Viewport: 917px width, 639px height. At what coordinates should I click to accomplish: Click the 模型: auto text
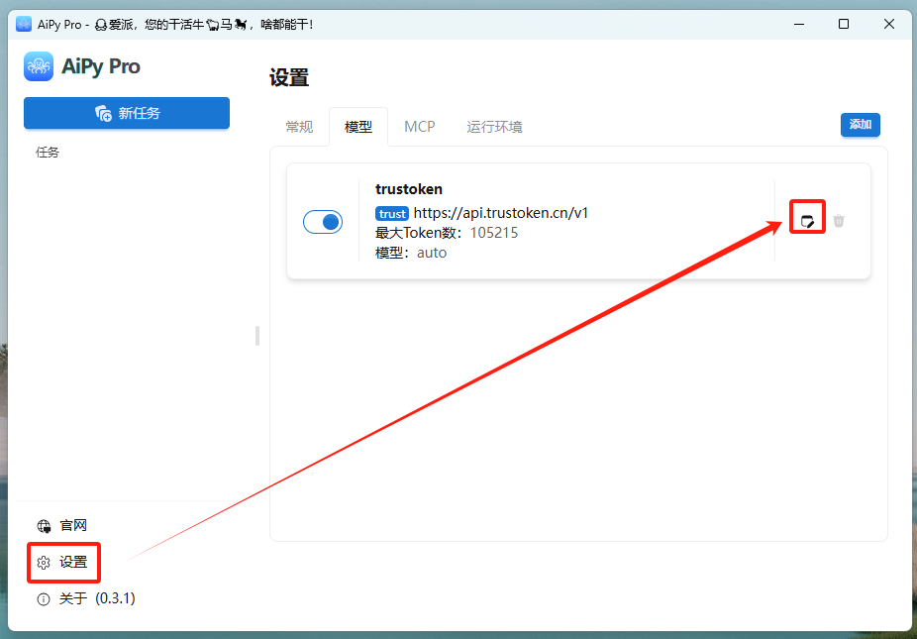411,253
